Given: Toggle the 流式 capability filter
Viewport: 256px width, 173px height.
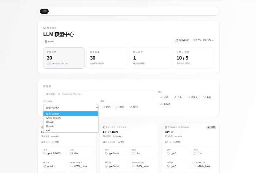Looking at the screenshot, I should click(164, 97).
